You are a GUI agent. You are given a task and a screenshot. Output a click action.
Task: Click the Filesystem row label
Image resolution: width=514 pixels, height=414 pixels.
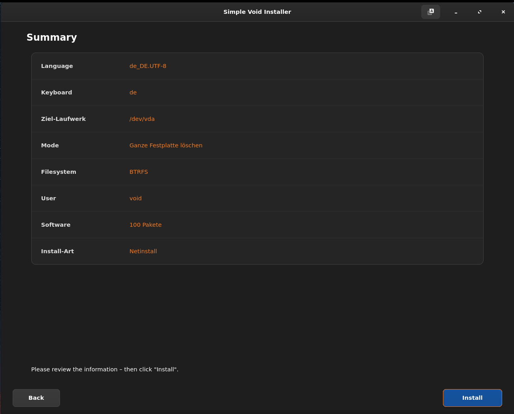58,172
